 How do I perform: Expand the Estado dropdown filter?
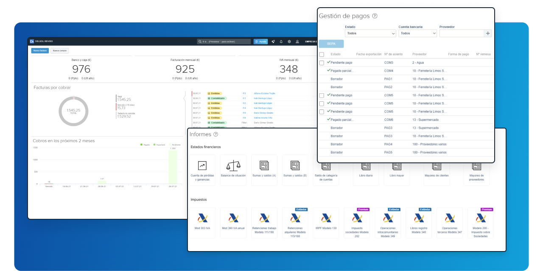[370, 33]
